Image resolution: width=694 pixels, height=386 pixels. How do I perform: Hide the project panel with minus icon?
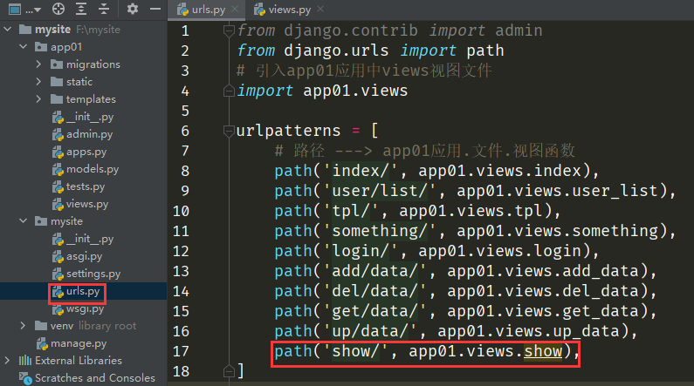(155, 9)
